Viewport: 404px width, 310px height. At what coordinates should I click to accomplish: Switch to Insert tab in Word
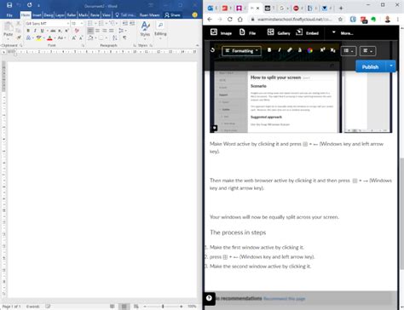tap(37, 15)
